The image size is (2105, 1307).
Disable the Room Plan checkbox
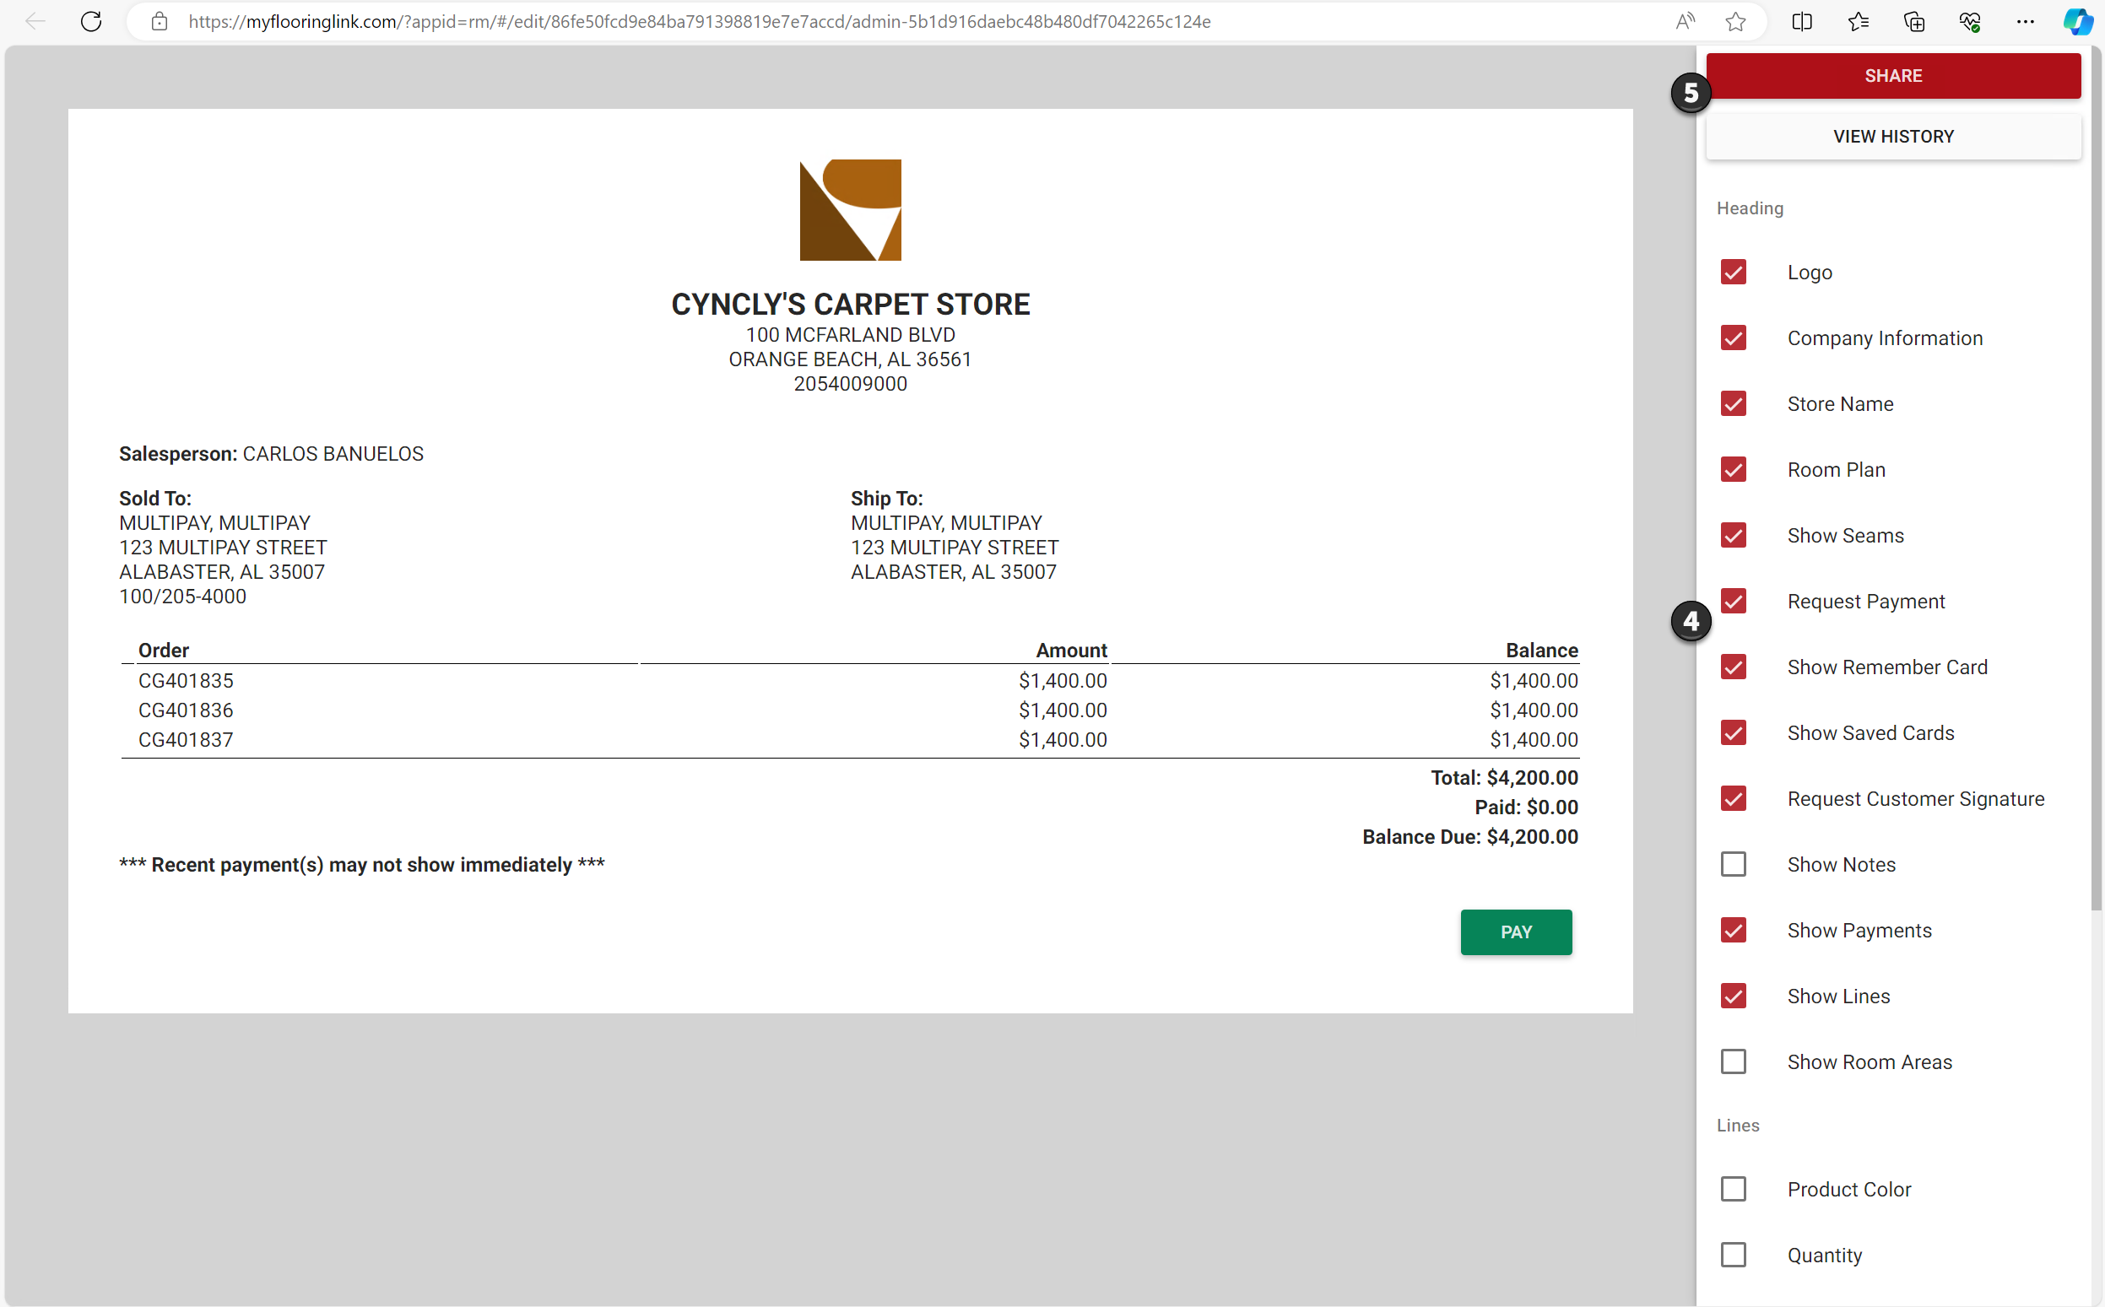point(1734,469)
